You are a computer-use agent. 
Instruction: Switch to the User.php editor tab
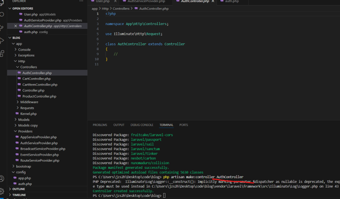tap(103, 1)
